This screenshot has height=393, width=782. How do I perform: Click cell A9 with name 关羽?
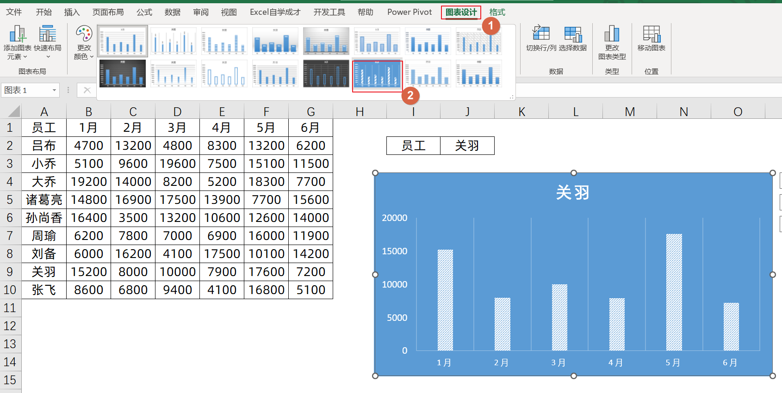click(x=44, y=272)
